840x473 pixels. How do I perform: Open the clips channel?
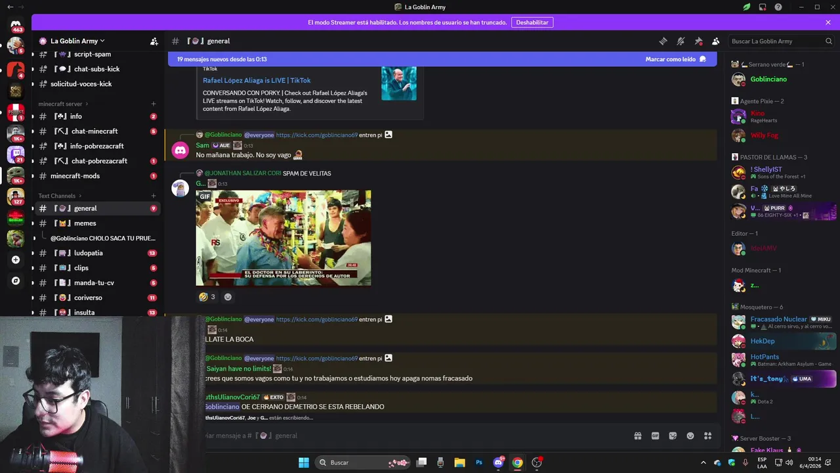pos(96,268)
